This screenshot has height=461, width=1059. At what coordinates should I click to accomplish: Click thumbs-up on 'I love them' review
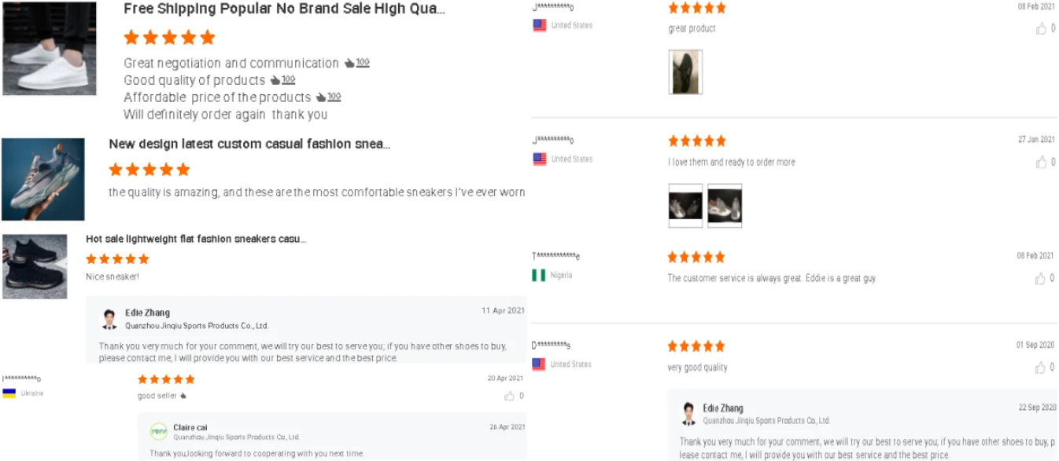[x=1041, y=163]
